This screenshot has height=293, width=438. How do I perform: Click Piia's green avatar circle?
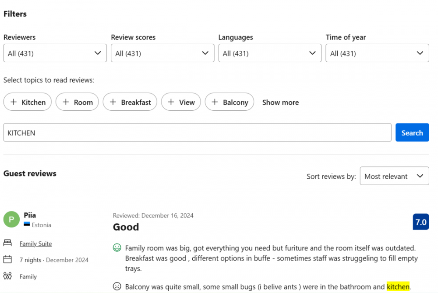[11, 219]
